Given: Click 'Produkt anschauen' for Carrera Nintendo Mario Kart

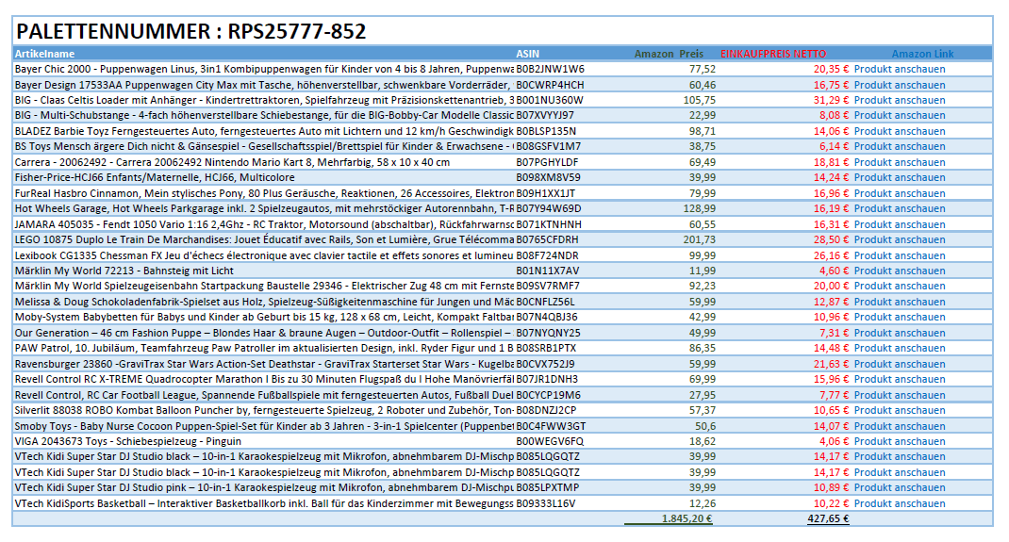Looking at the screenshot, I should [x=899, y=162].
